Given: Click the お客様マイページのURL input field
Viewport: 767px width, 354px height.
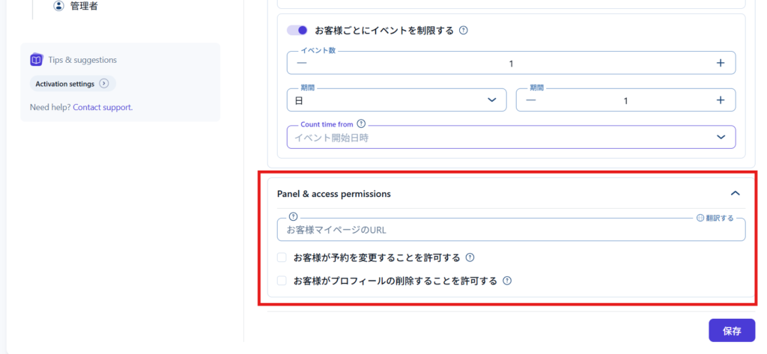Looking at the screenshot, I should pos(509,230).
